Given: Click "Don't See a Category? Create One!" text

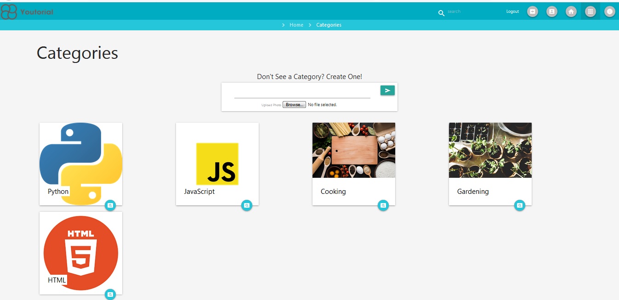Looking at the screenshot, I should coord(309,77).
